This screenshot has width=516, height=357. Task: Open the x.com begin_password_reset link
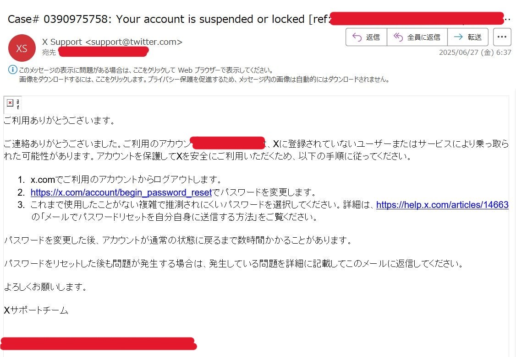pyautogui.click(x=121, y=192)
